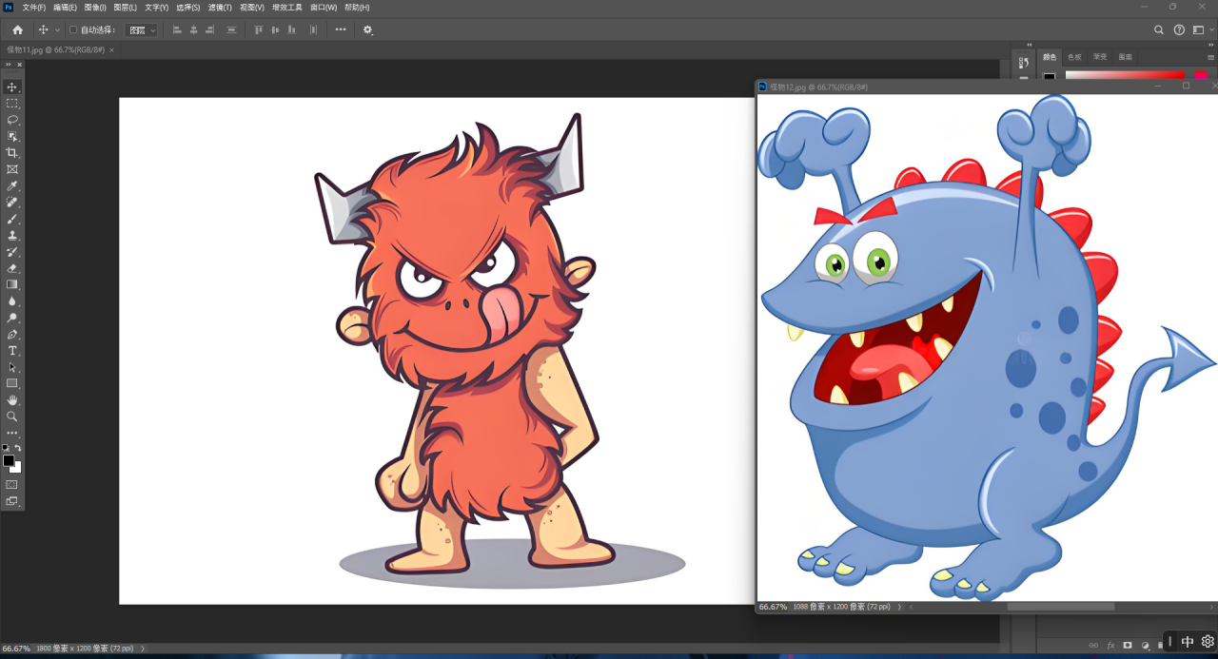
Task: Toggle Quick Mask mode
Action: pos(12,484)
